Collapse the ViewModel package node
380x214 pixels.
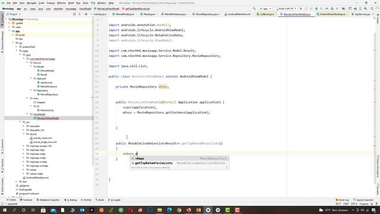point(27,114)
